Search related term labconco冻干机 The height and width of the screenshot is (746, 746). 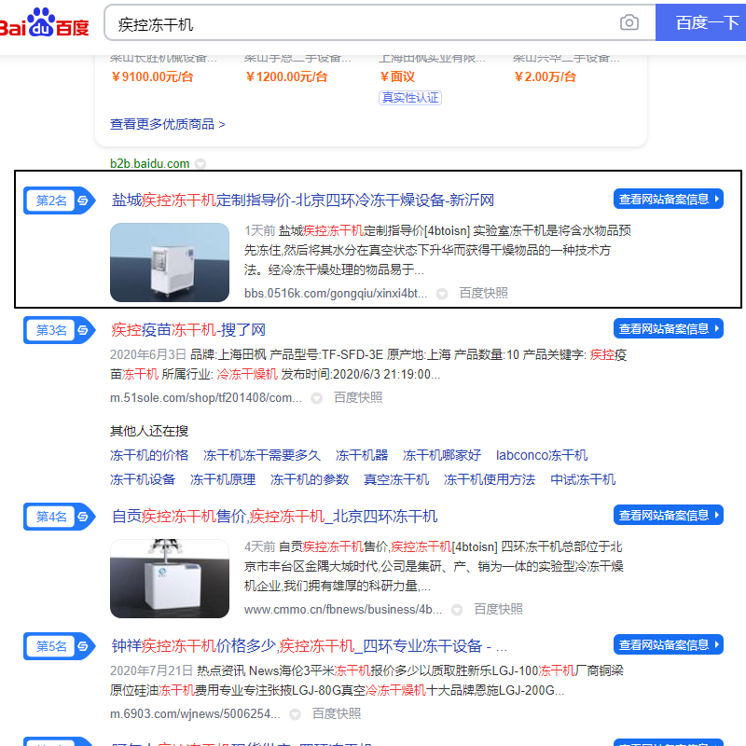tap(542, 455)
